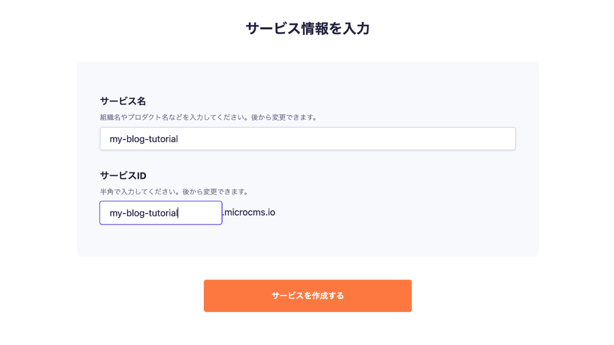Click the empty right part of サービス名 field
The width and height of the screenshot is (614, 345).
tap(432, 139)
